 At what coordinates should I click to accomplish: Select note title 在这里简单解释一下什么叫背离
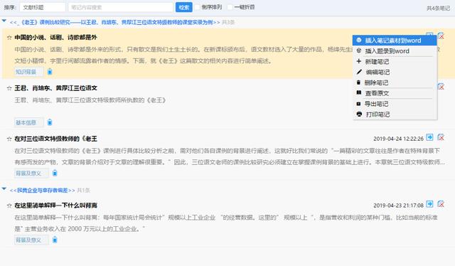pyautogui.click(x=55, y=206)
